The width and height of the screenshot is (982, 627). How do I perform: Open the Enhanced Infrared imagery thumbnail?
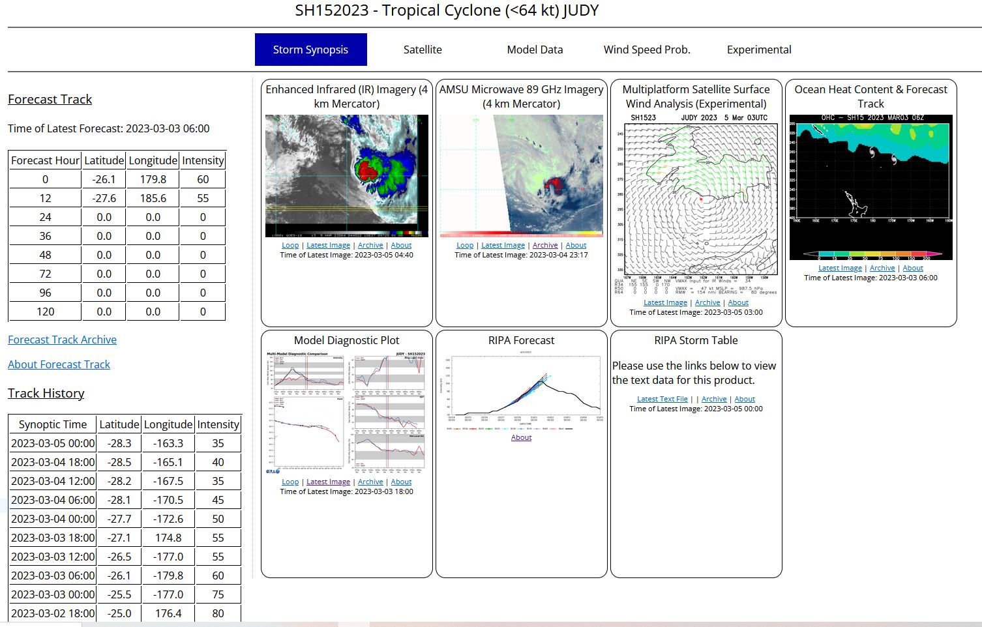point(347,176)
